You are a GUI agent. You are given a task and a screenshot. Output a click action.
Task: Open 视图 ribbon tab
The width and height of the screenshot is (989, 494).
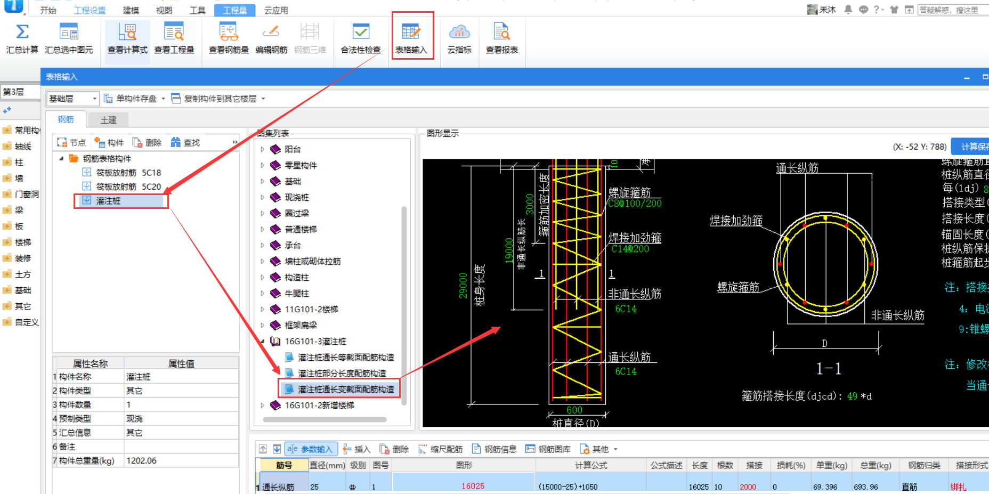[164, 10]
